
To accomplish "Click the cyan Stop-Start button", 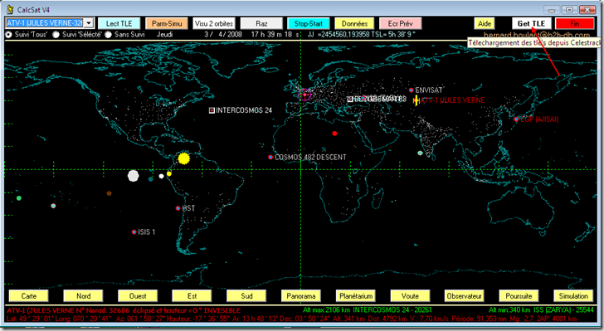I will coord(308,23).
